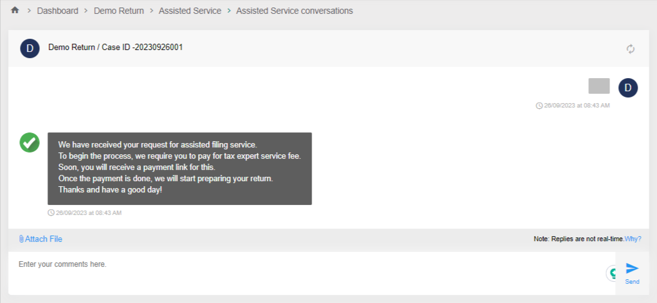Viewport: 657px width, 303px height.
Task: Send the comment using paper-plane icon
Action: click(632, 269)
